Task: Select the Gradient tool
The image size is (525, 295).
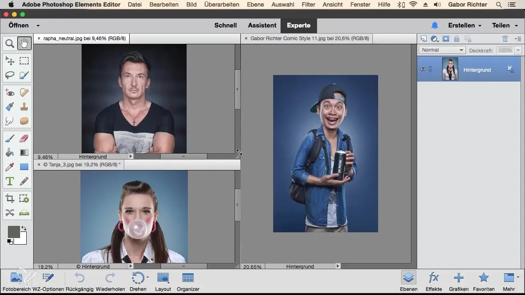Action: click(x=24, y=153)
